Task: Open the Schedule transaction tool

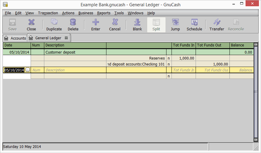Action: point(194,25)
